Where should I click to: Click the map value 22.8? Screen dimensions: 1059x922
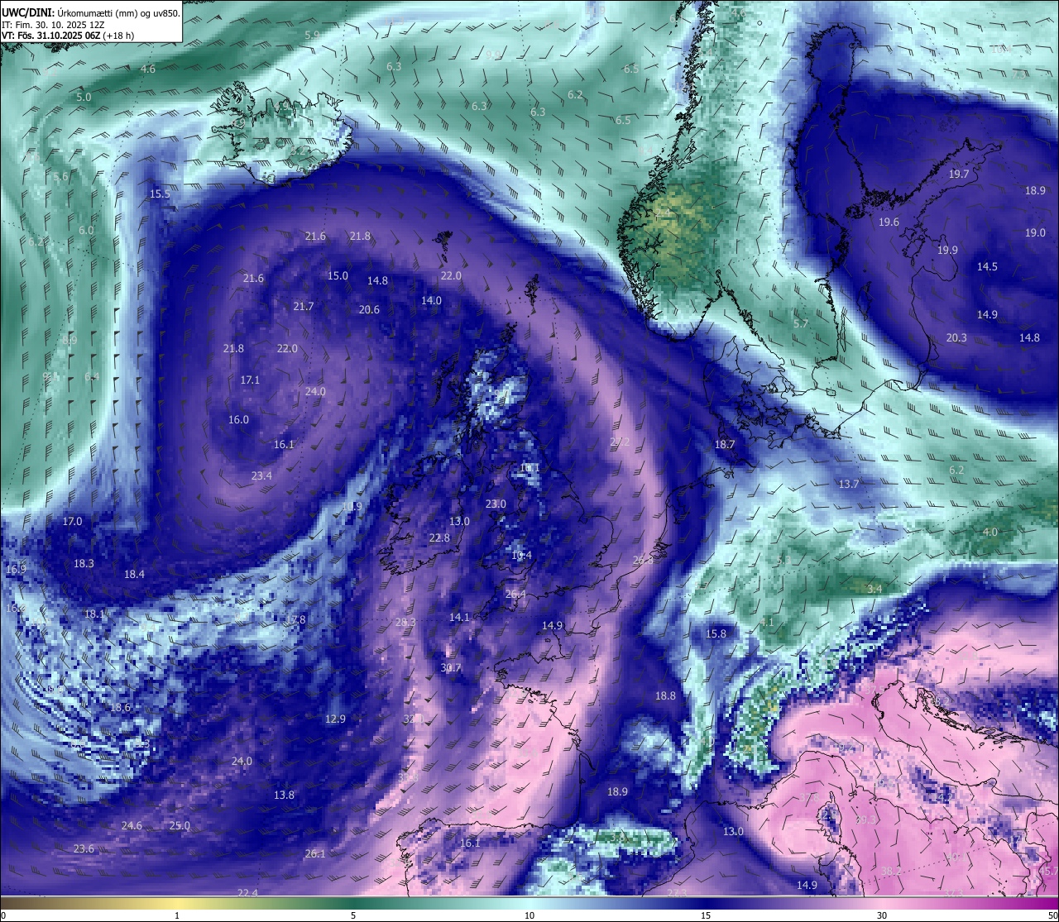point(439,538)
